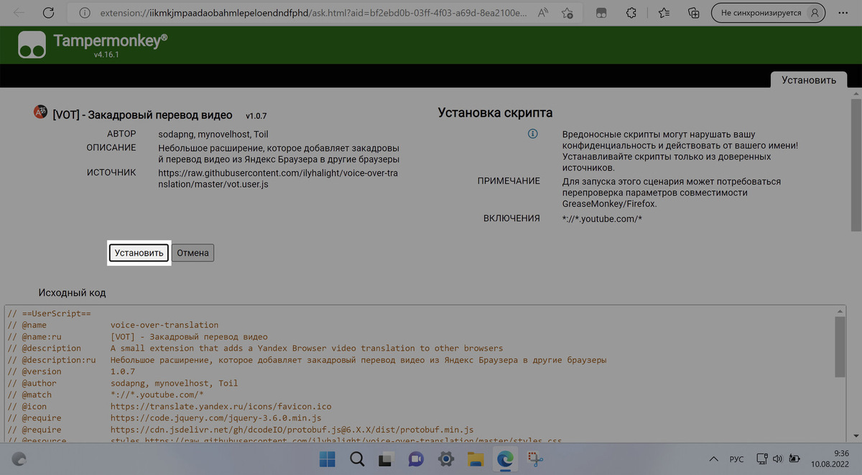Open the Установить tab
The width and height of the screenshot is (862, 475).
click(809, 80)
